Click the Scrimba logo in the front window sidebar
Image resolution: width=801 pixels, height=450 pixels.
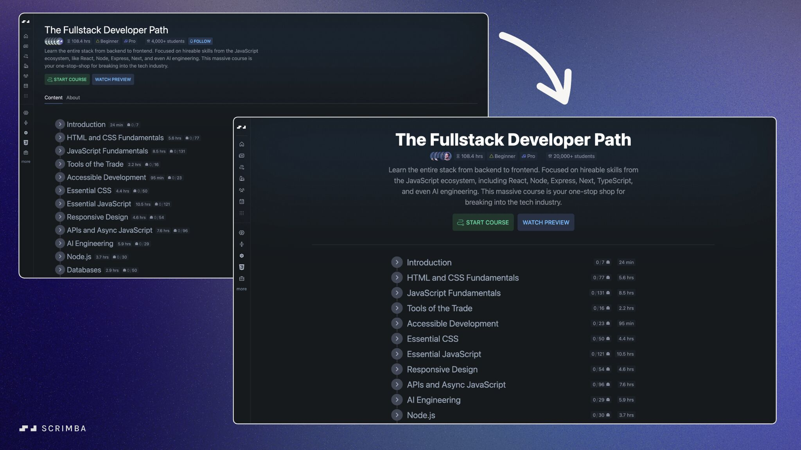[x=242, y=127]
